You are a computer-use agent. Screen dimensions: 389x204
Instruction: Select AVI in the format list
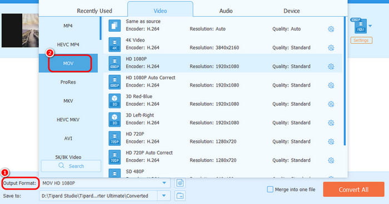click(68, 139)
